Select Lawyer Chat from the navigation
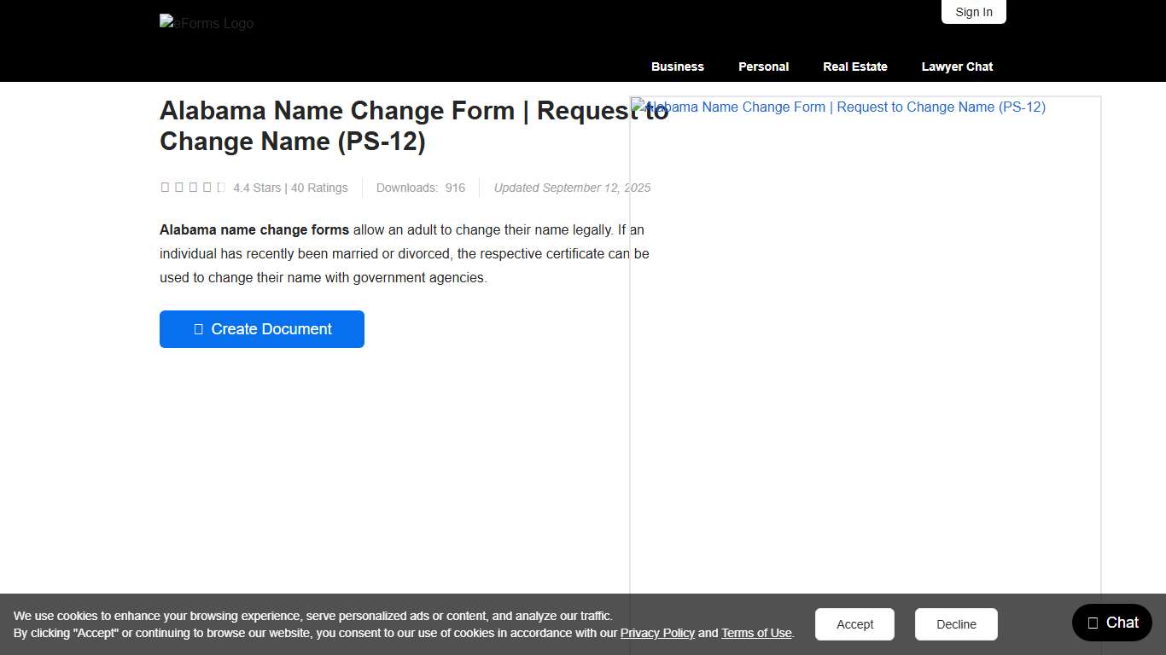 (957, 66)
